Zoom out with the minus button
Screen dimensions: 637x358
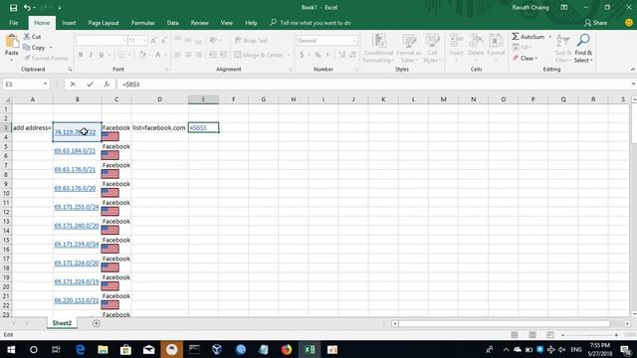[563, 335]
